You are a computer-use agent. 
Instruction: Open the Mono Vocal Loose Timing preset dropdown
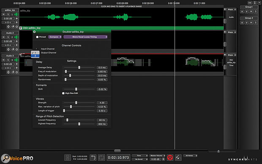(85, 37)
